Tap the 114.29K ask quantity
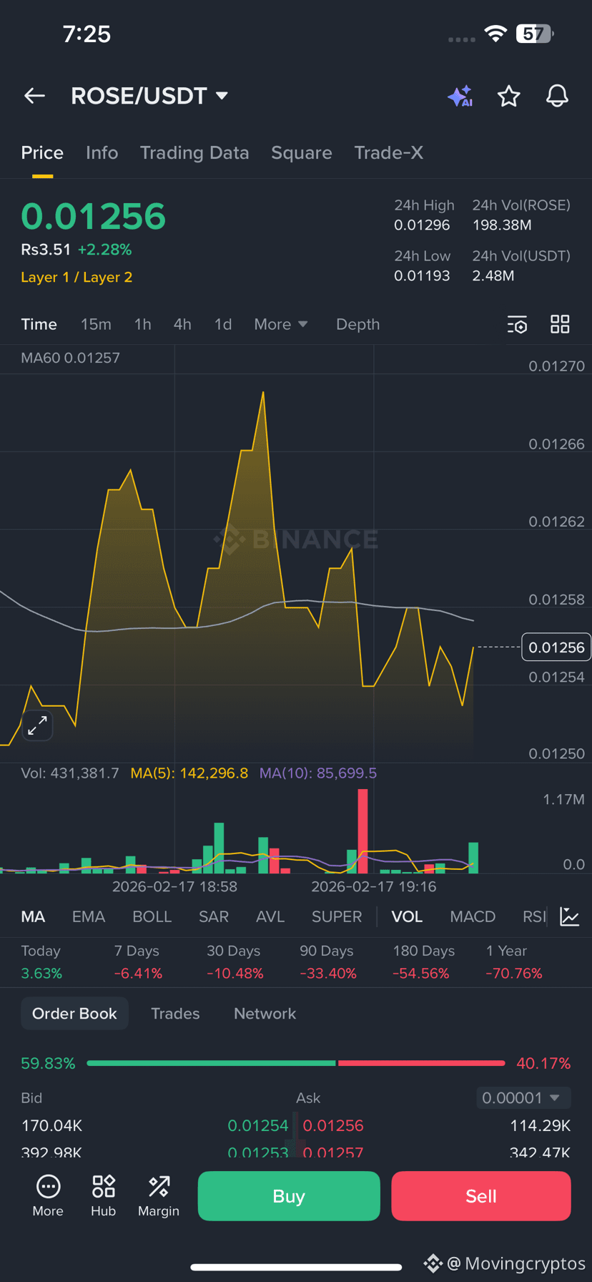 pyautogui.click(x=540, y=1126)
